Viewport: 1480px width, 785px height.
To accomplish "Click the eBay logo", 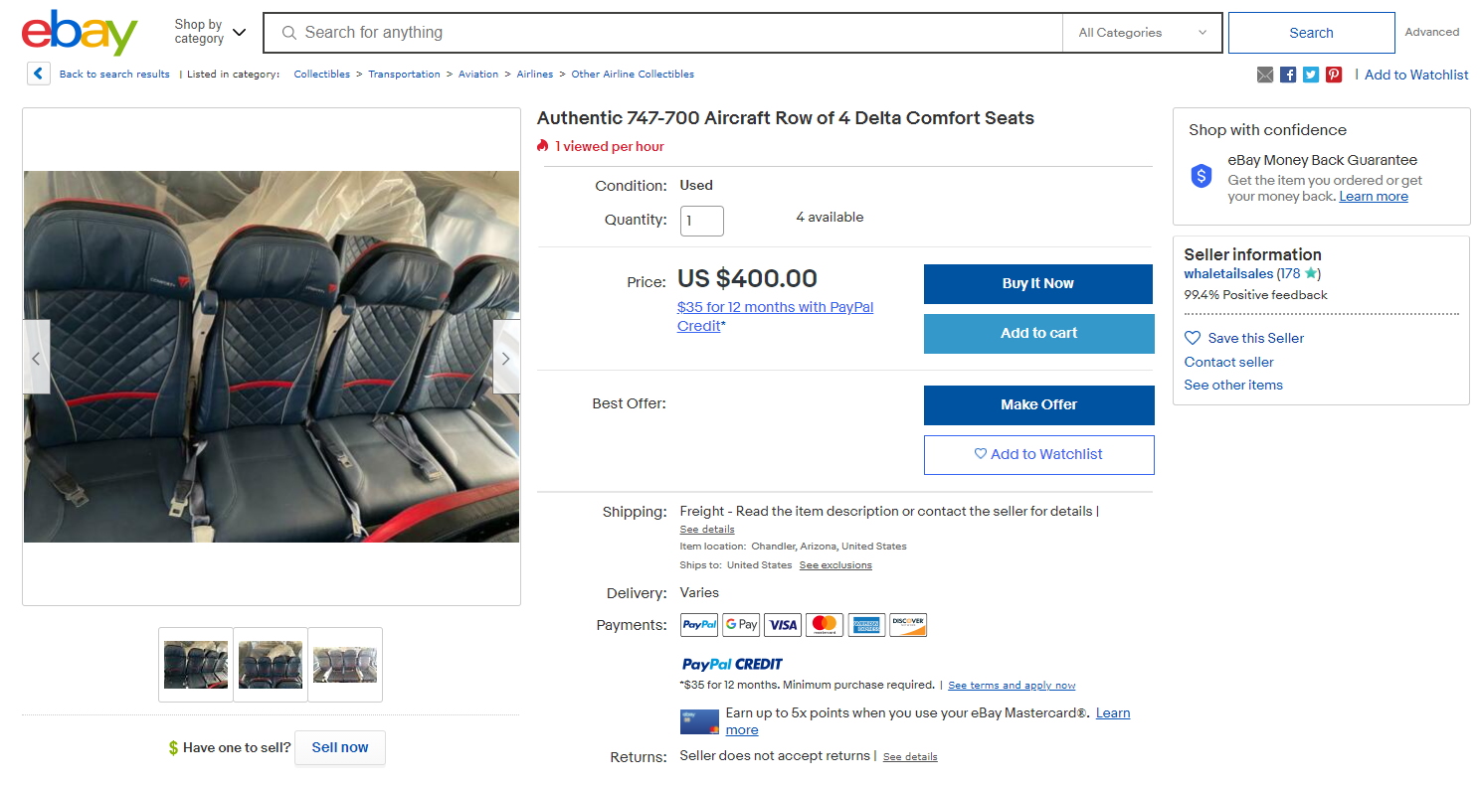I will [80, 32].
